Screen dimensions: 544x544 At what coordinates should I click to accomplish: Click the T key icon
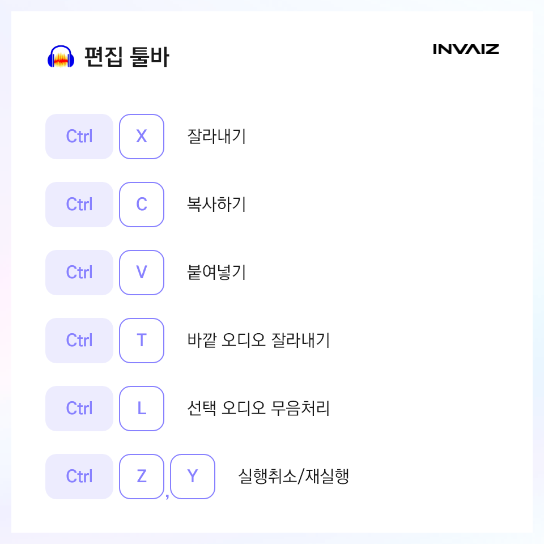(x=142, y=341)
